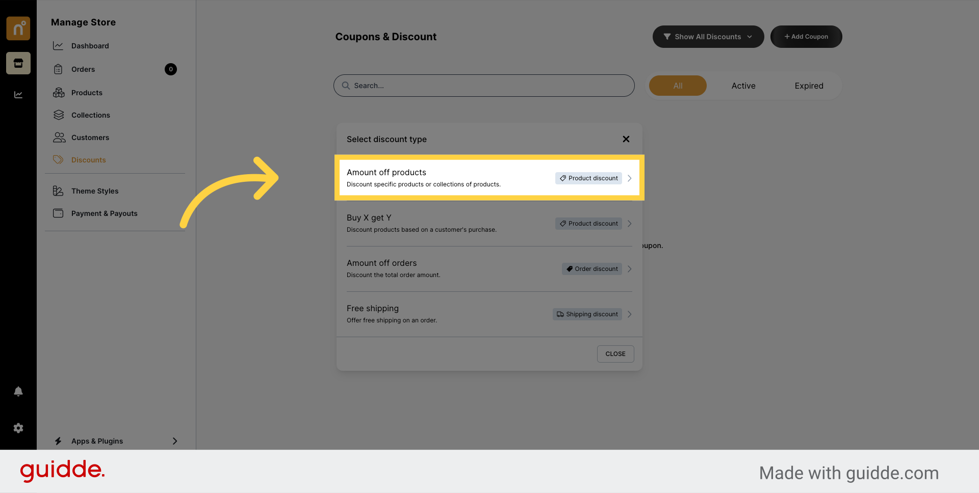Switch to Active tab

click(743, 86)
